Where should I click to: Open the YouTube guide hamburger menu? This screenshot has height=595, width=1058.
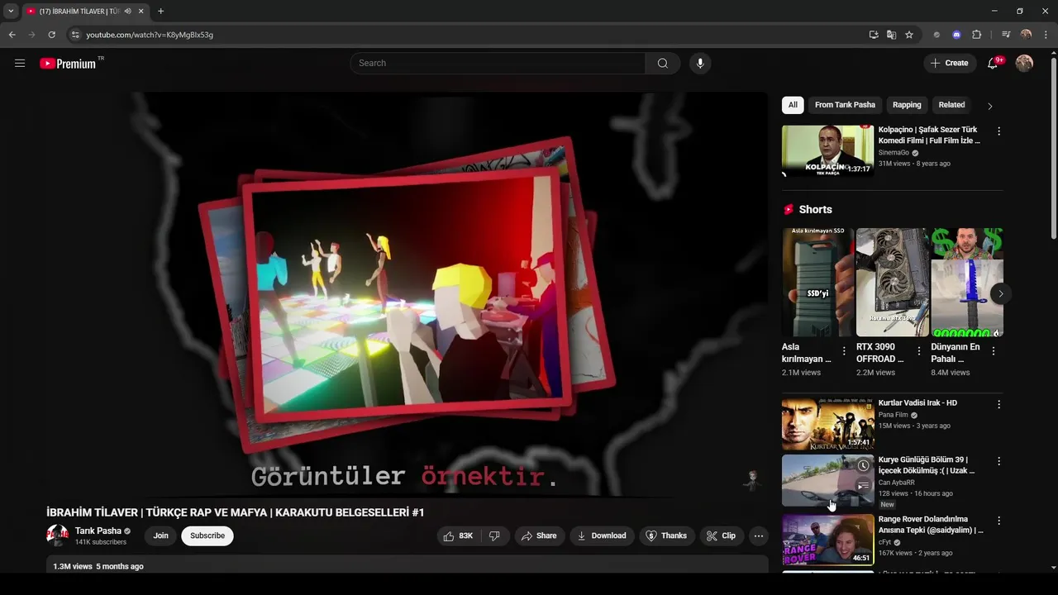coord(20,63)
